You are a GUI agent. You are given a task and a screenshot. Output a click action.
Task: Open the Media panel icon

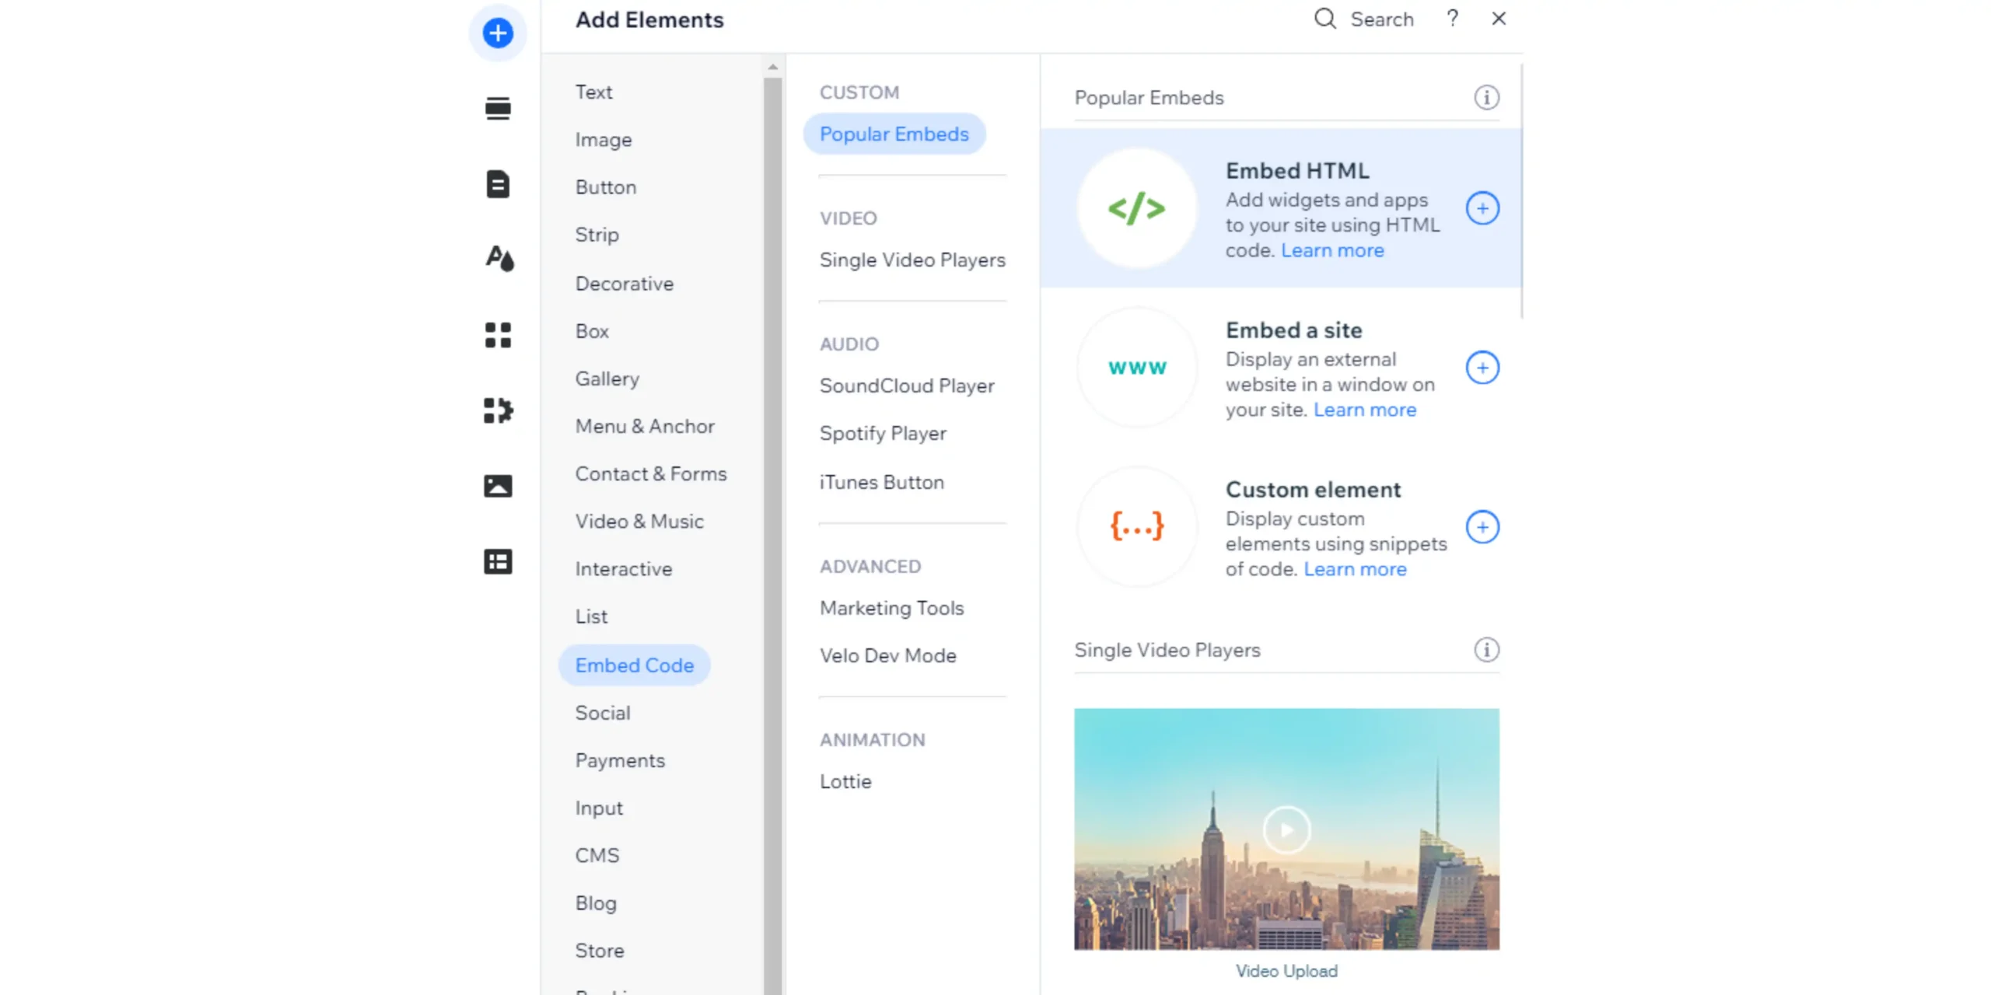pyautogui.click(x=497, y=486)
